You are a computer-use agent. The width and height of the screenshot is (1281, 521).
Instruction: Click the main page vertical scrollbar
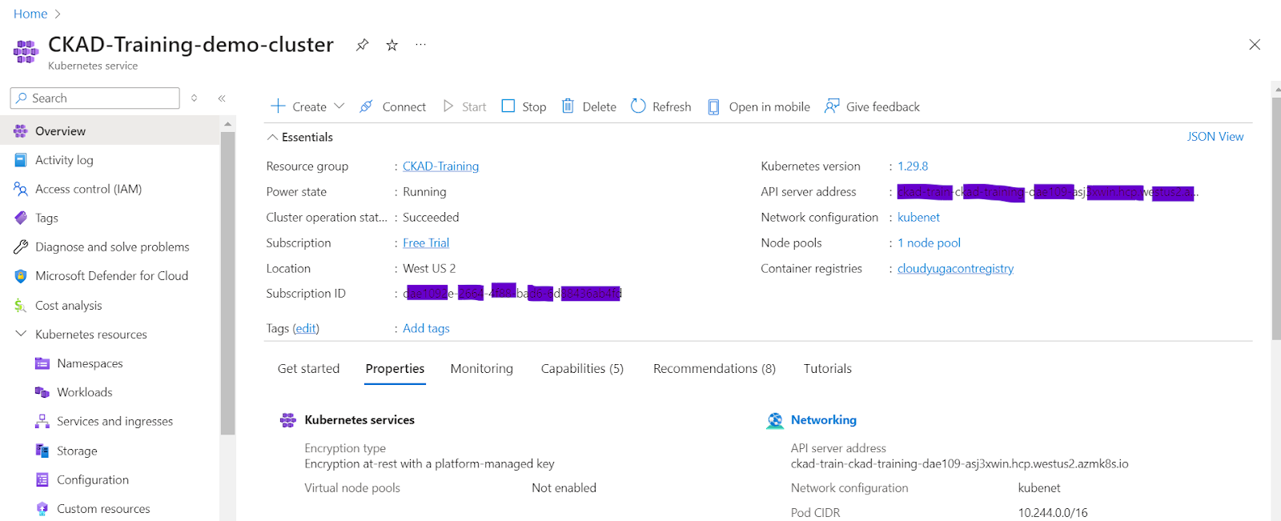coord(1275,219)
